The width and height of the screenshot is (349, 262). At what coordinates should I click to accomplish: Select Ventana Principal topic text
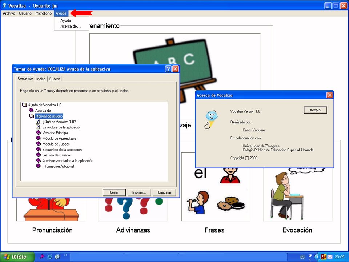(x=55, y=133)
